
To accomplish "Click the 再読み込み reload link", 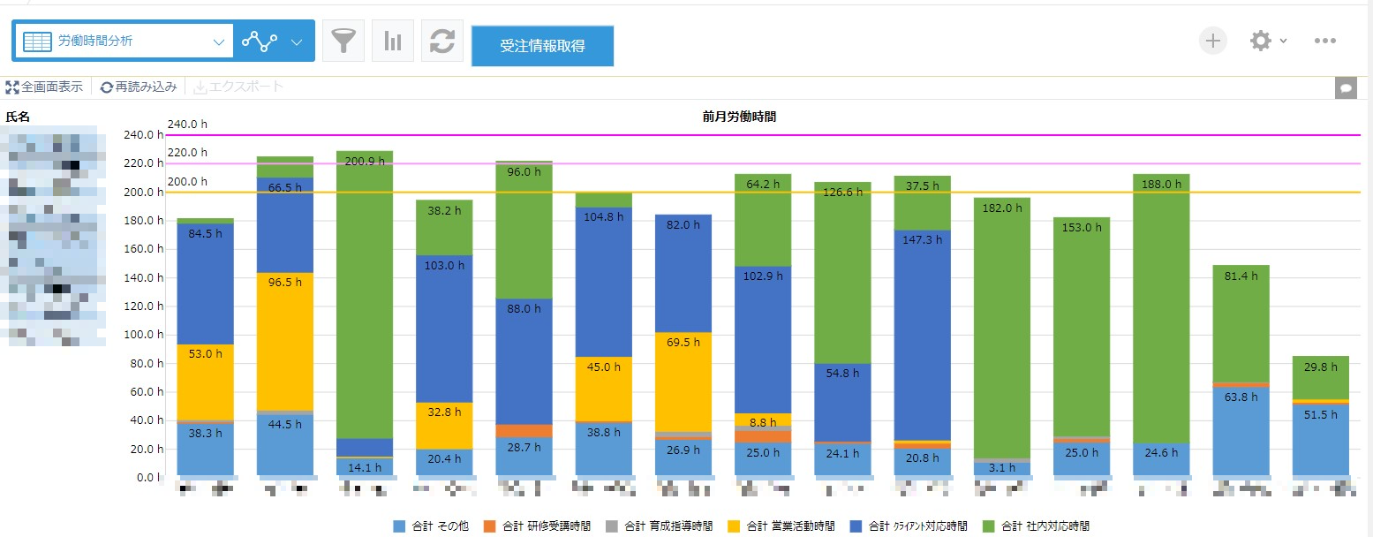I will pyautogui.click(x=139, y=87).
